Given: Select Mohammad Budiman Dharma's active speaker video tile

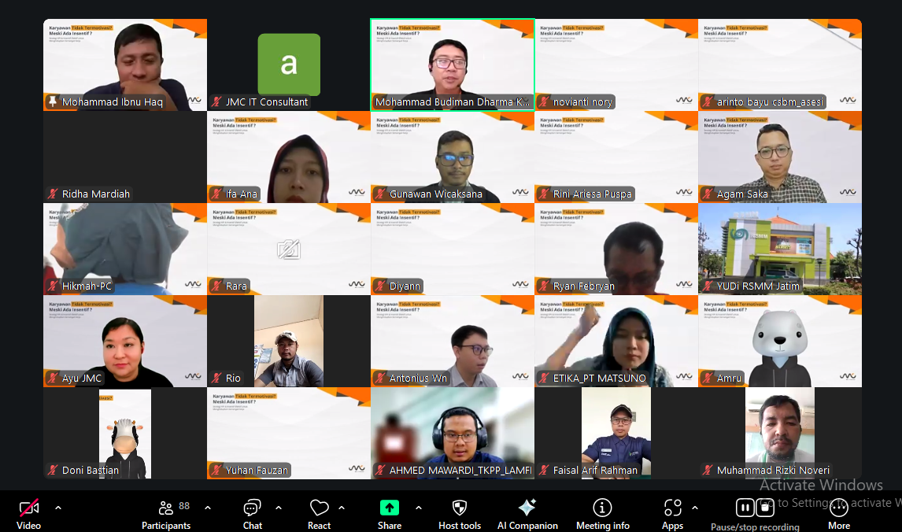Looking at the screenshot, I should coord(453,65).
